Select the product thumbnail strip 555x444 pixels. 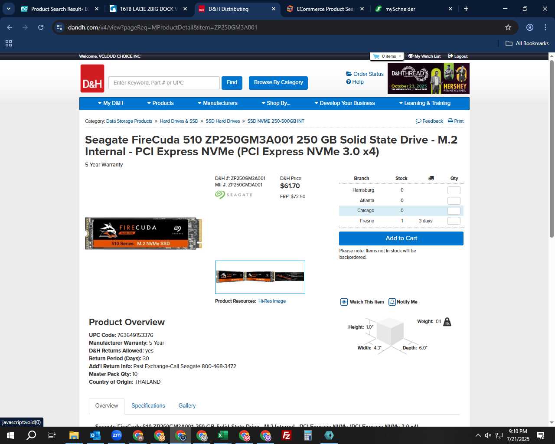pyautogui.click(x=260, y=277)
